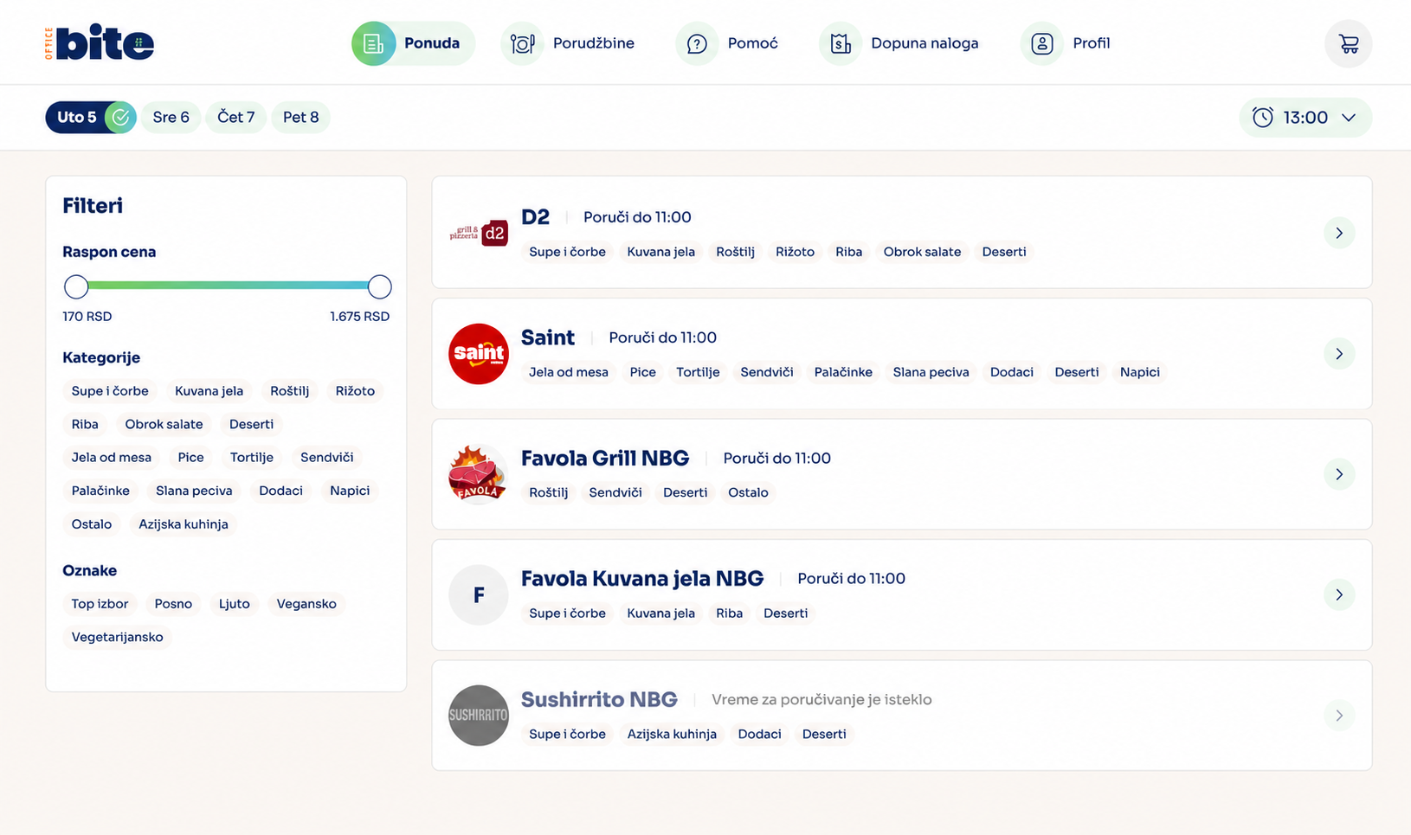Open the Dopuna naloga menu label
Screen dimensions: 1411x835
(925, 43)
